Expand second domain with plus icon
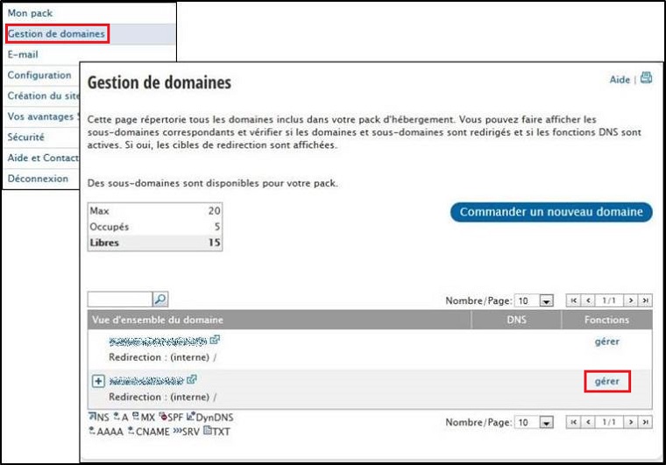Image resolution: width=666 pixels, height=465 pixels. (98, 381)
